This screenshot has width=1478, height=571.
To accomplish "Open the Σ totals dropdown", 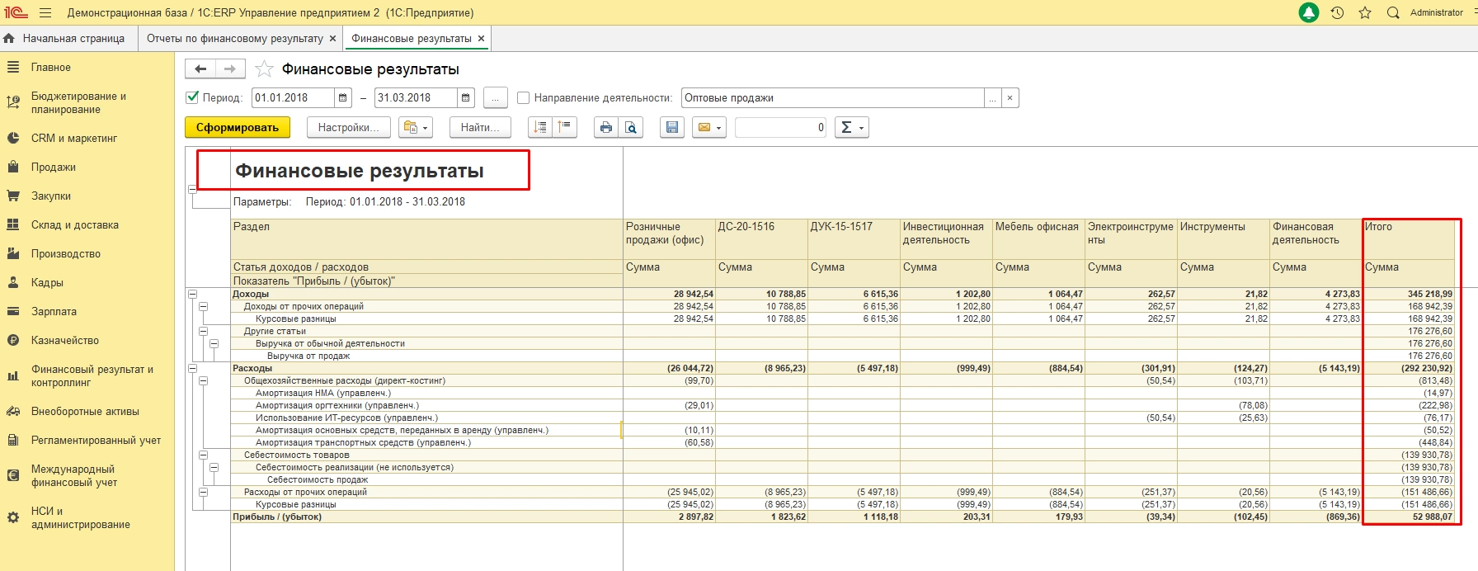I will click(x=851, y=127).
